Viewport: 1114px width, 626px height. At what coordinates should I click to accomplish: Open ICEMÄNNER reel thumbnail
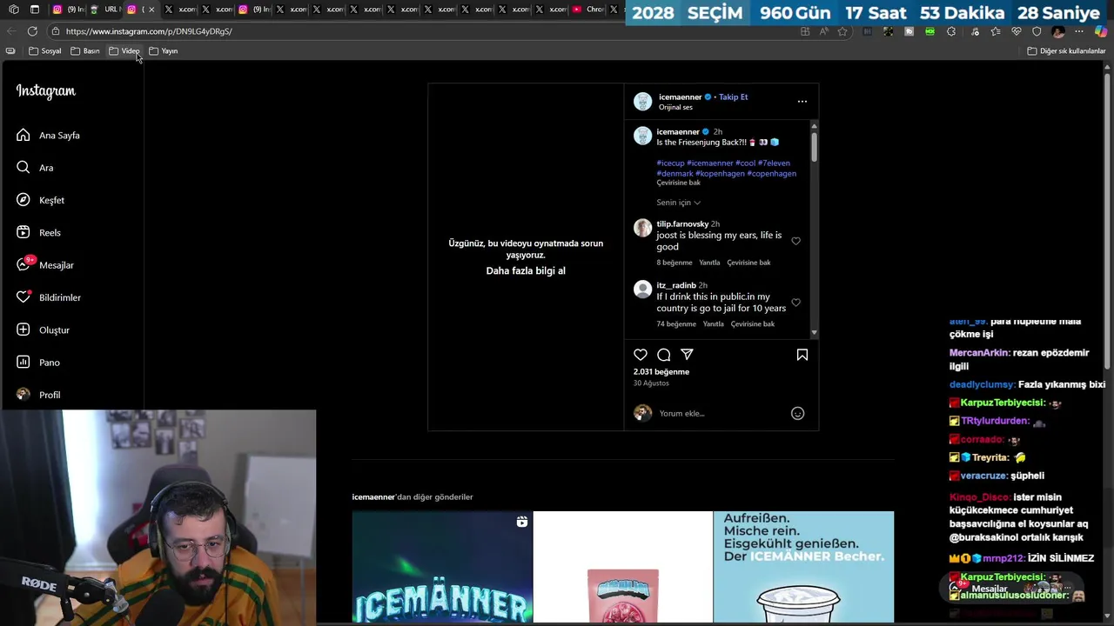tap(442, 567)
